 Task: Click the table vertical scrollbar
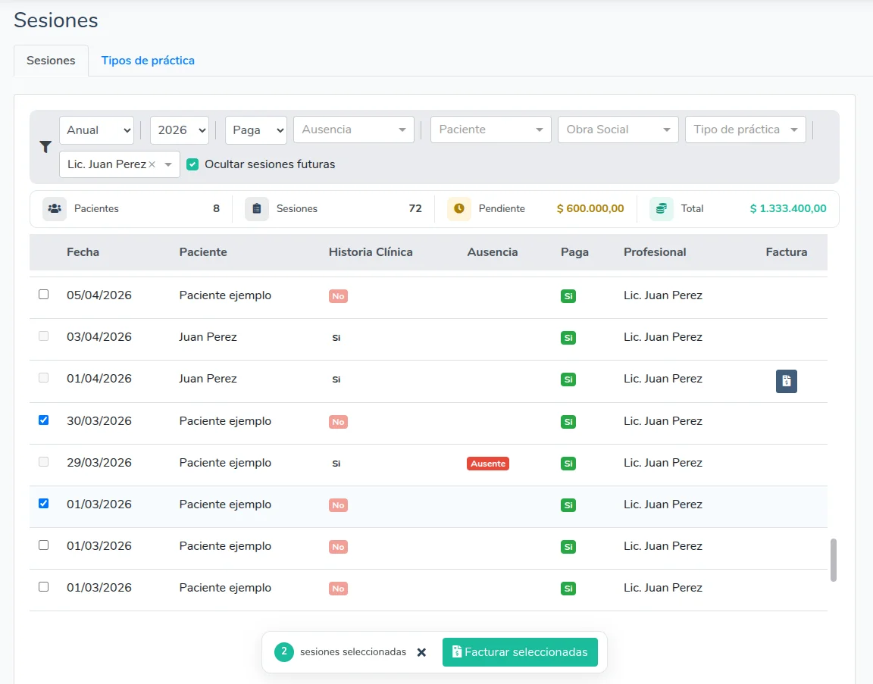coord(833,560)
